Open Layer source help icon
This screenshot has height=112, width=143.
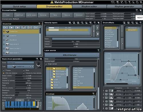click(x=98, y=50)
